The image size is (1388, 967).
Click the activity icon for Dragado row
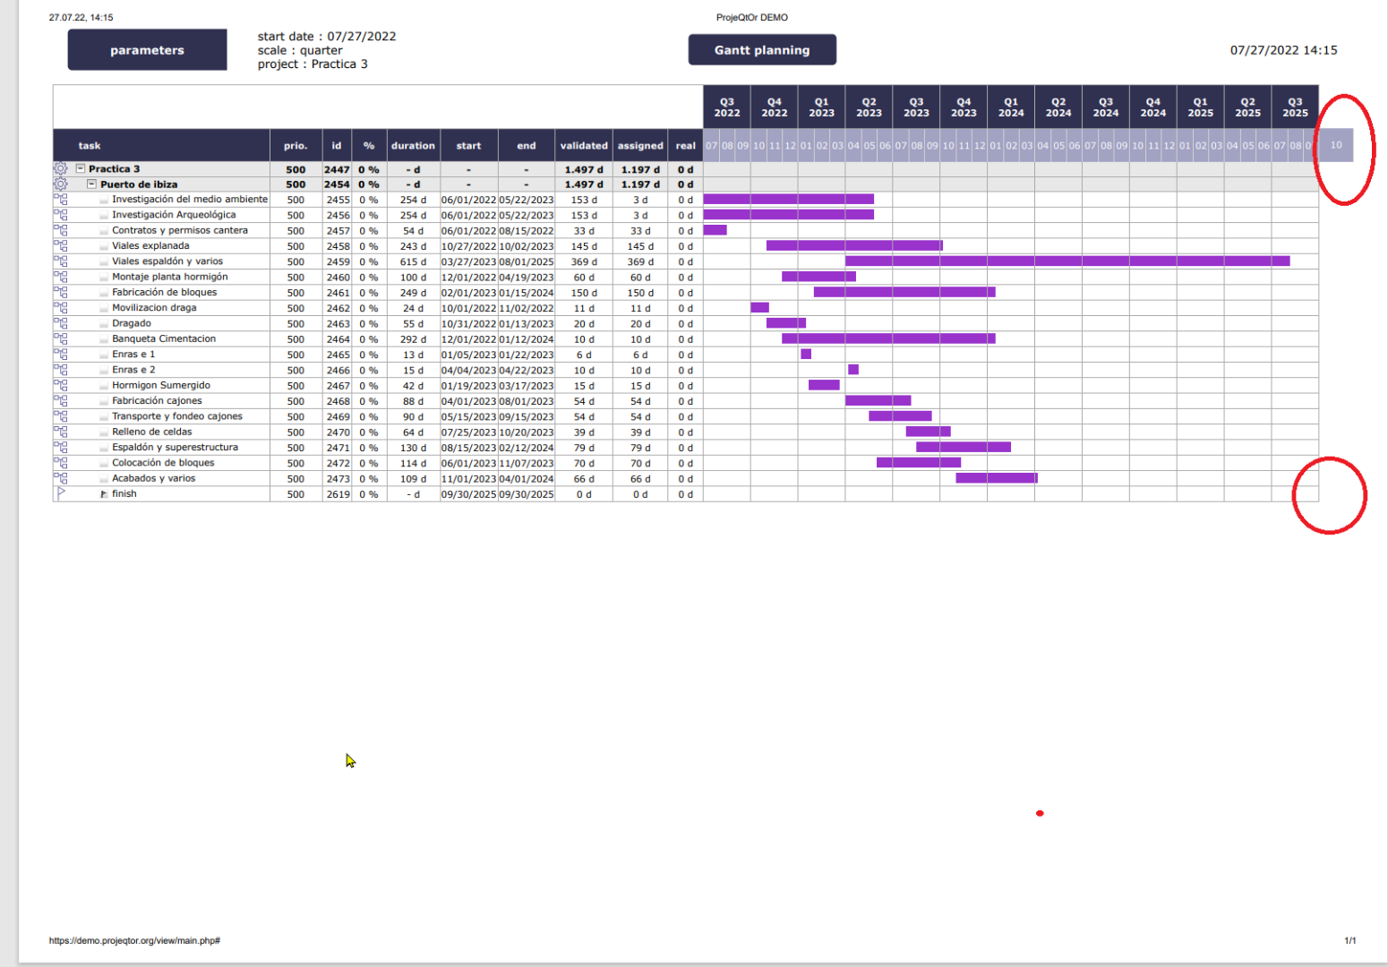click(60, 323)
